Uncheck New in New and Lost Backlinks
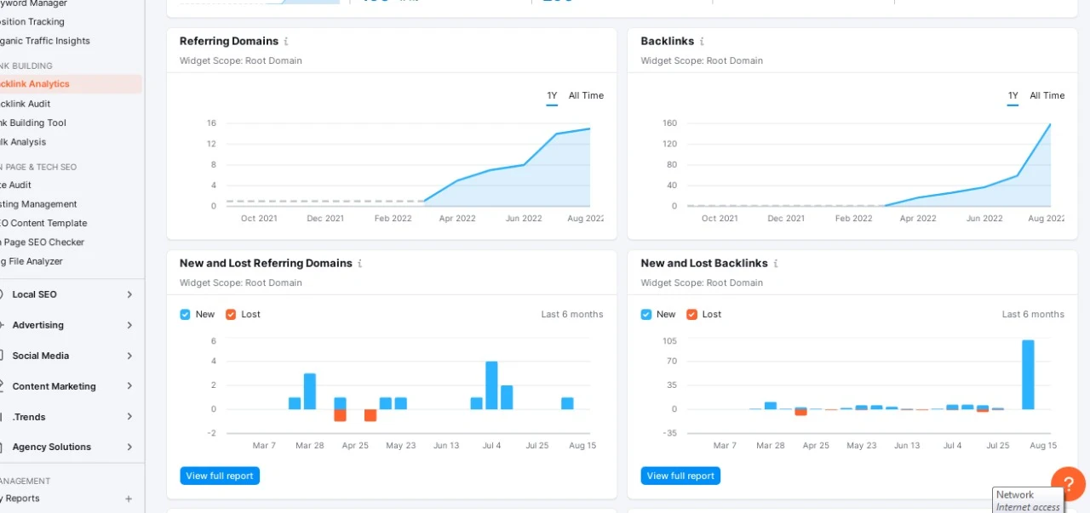Viewport: 1090px width, 513px height. [x=645, y=314]
